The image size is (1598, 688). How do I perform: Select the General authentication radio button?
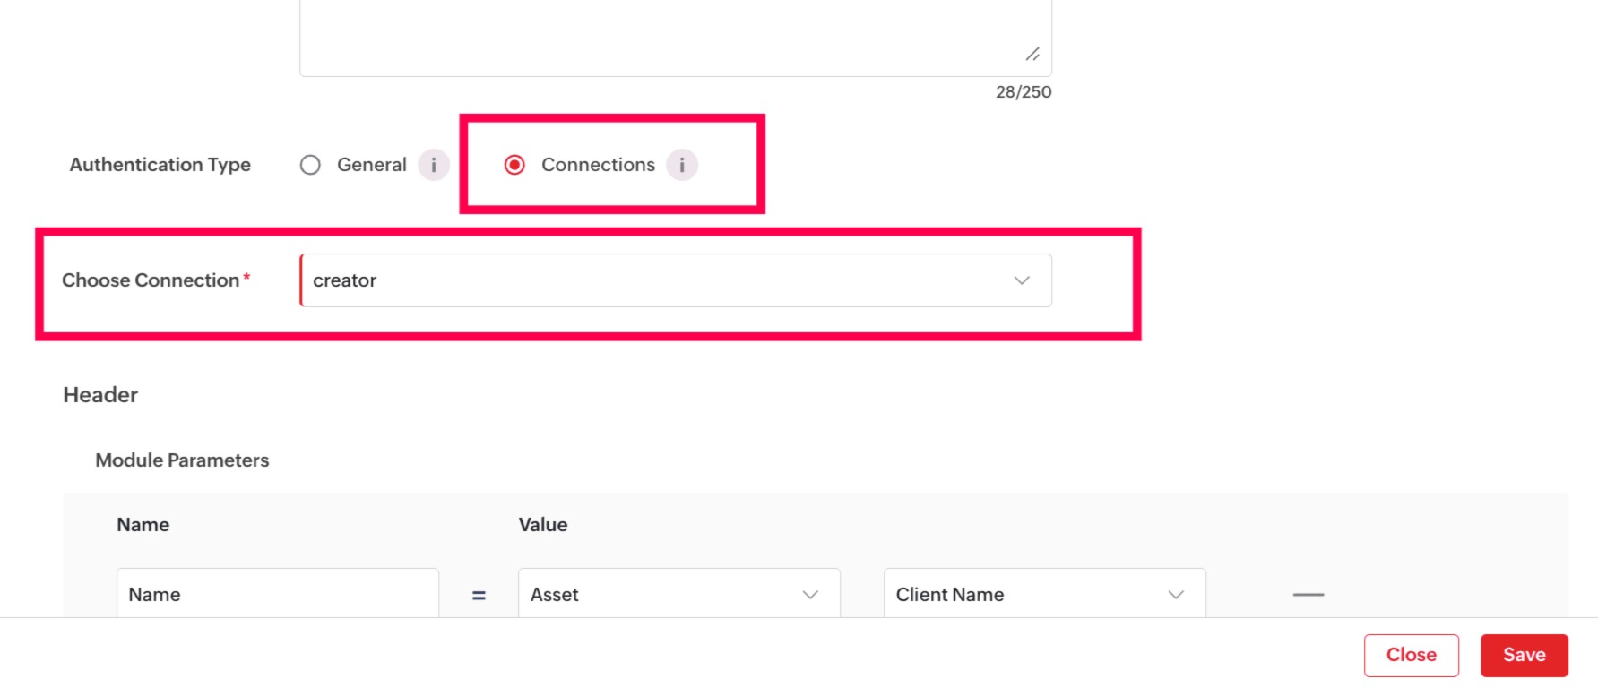(310, 165)
